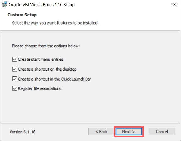181x141 pixels.
Task: Click the Version 6.1.16 label
Action: pyautogui.click(x=22, y=132)
